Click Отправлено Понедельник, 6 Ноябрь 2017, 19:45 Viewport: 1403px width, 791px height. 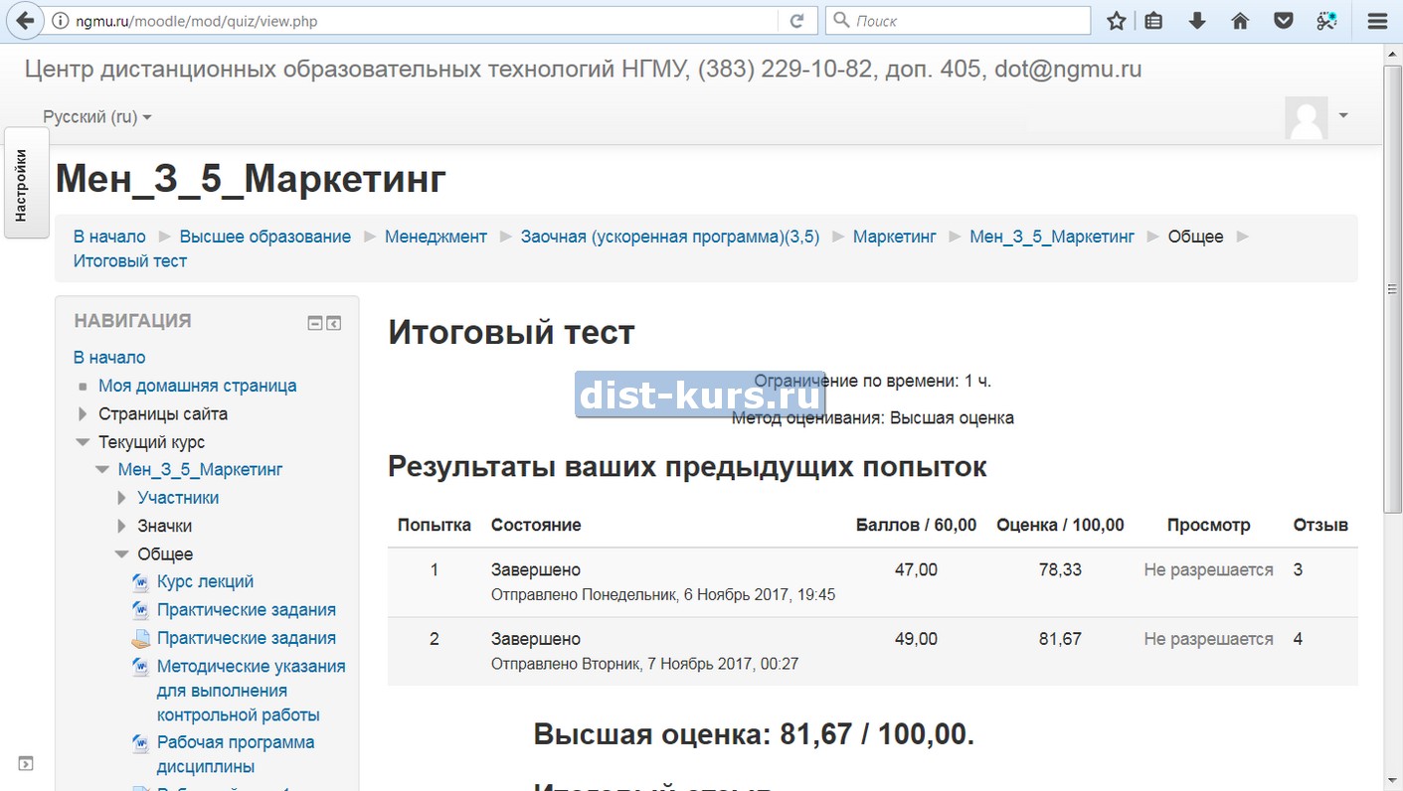[663, 595]
